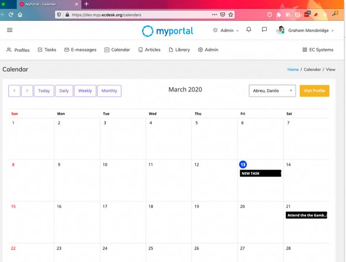Jump to Today in the calendar
Image resolution: width=346 pixels, height=262 pixels.
[44, 91]
